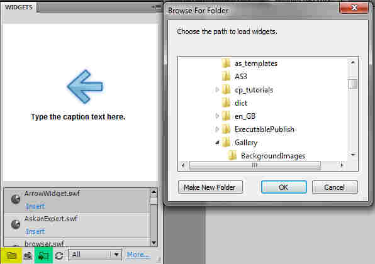Insert the ArrowWidget.swf widget
375x264 pixels.
tap(35, 206)
